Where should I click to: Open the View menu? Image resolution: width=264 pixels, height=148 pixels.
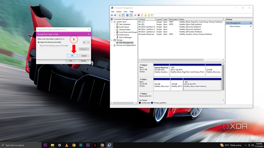pos(125,12)
